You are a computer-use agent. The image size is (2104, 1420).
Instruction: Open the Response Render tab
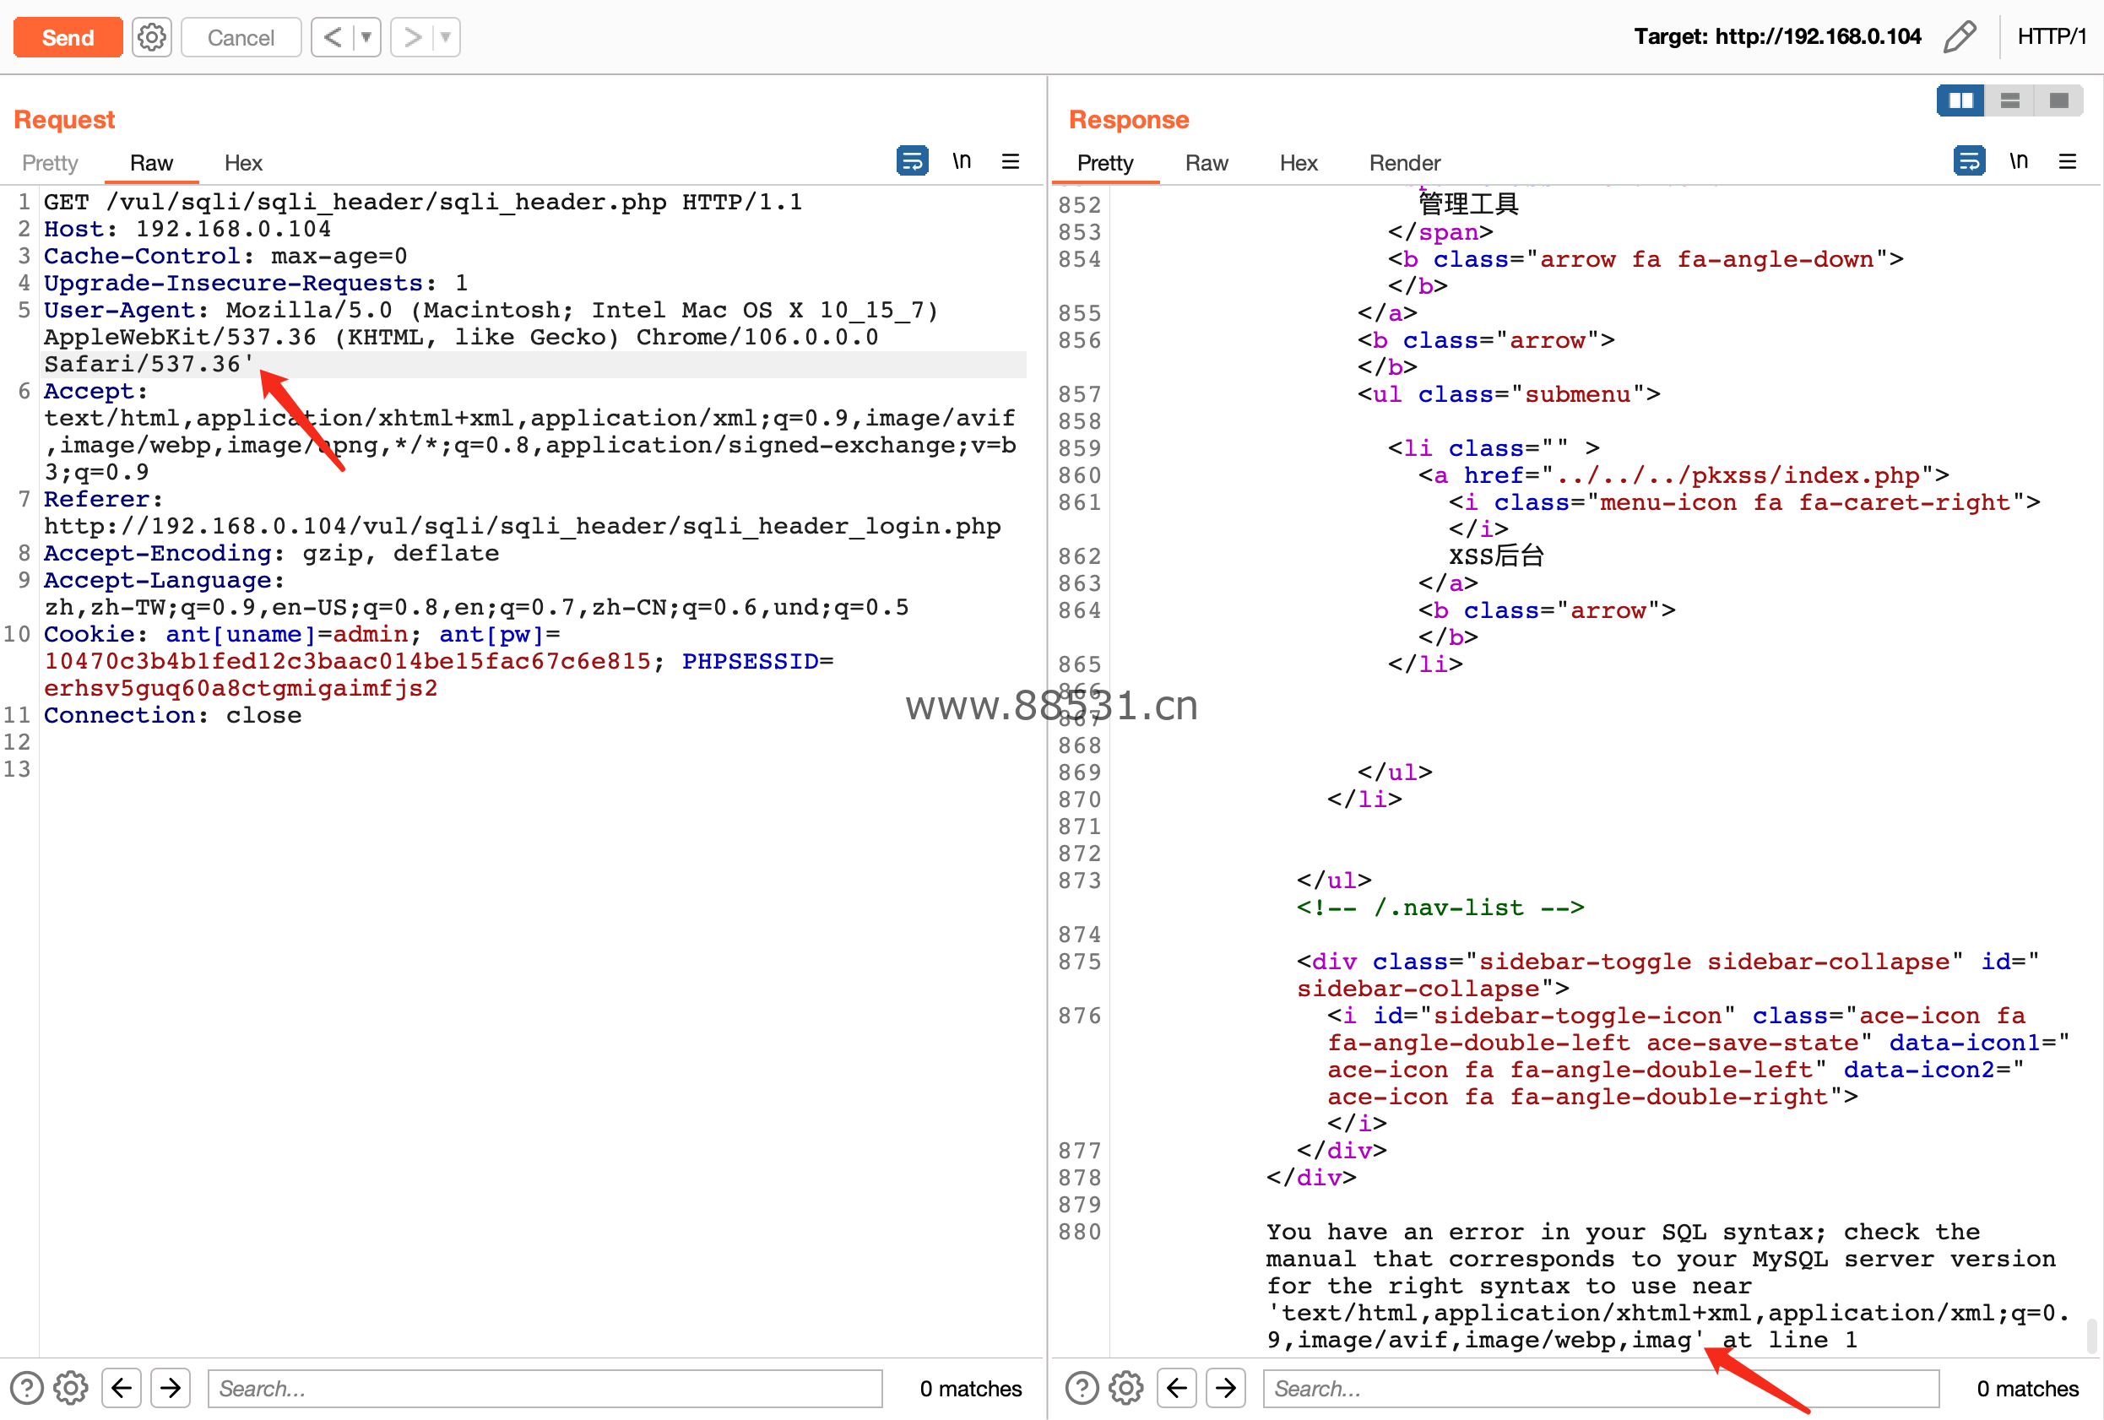click(1404, 163)
